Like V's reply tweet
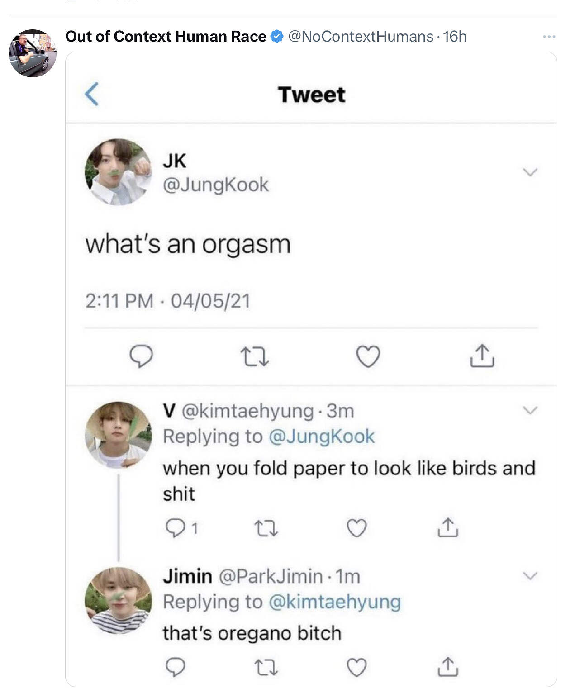This screenshot has height=688, width=575. click(356, 528)
